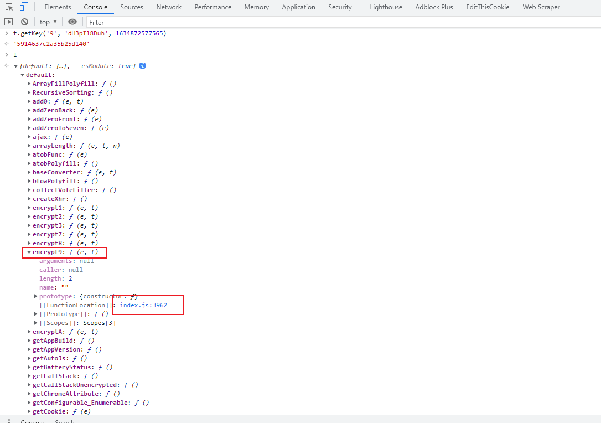Expand the [[Scopes]] entry
The image size is (601, 423).
pyautogui.click(x=36, y=323)
